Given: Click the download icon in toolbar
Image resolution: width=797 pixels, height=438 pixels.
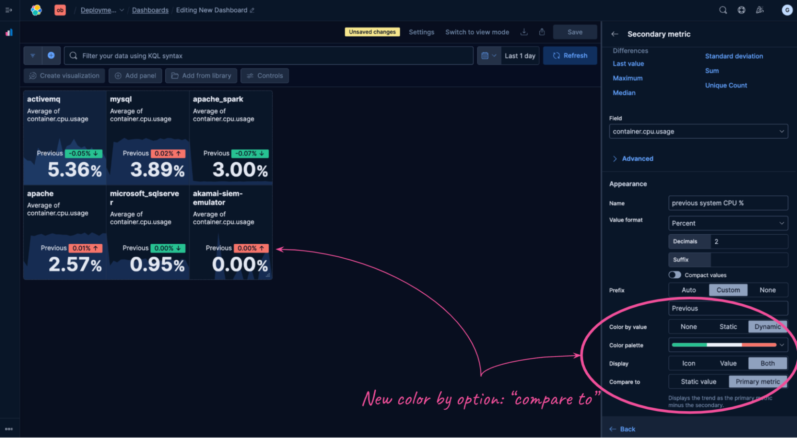Looking at the screenshot, I should 524,32.
